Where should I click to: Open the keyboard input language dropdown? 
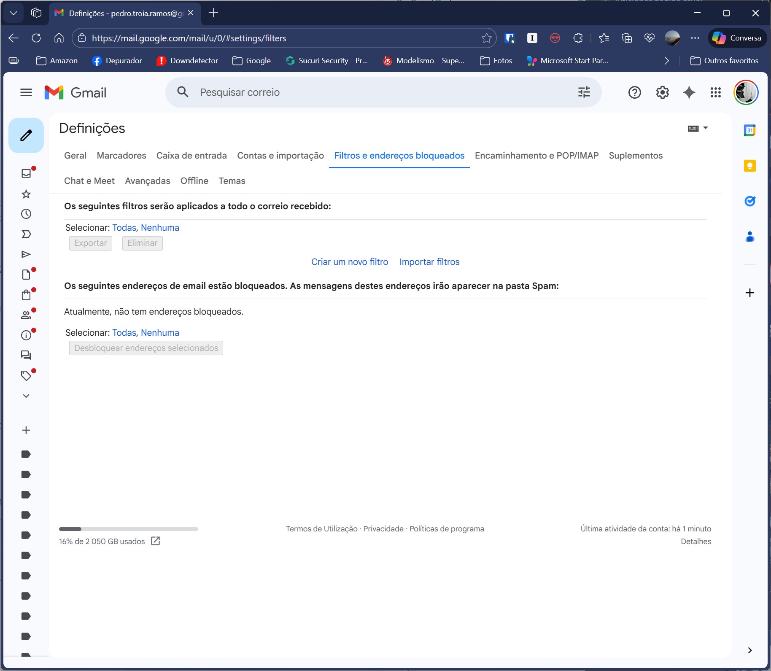pos(698,128)
